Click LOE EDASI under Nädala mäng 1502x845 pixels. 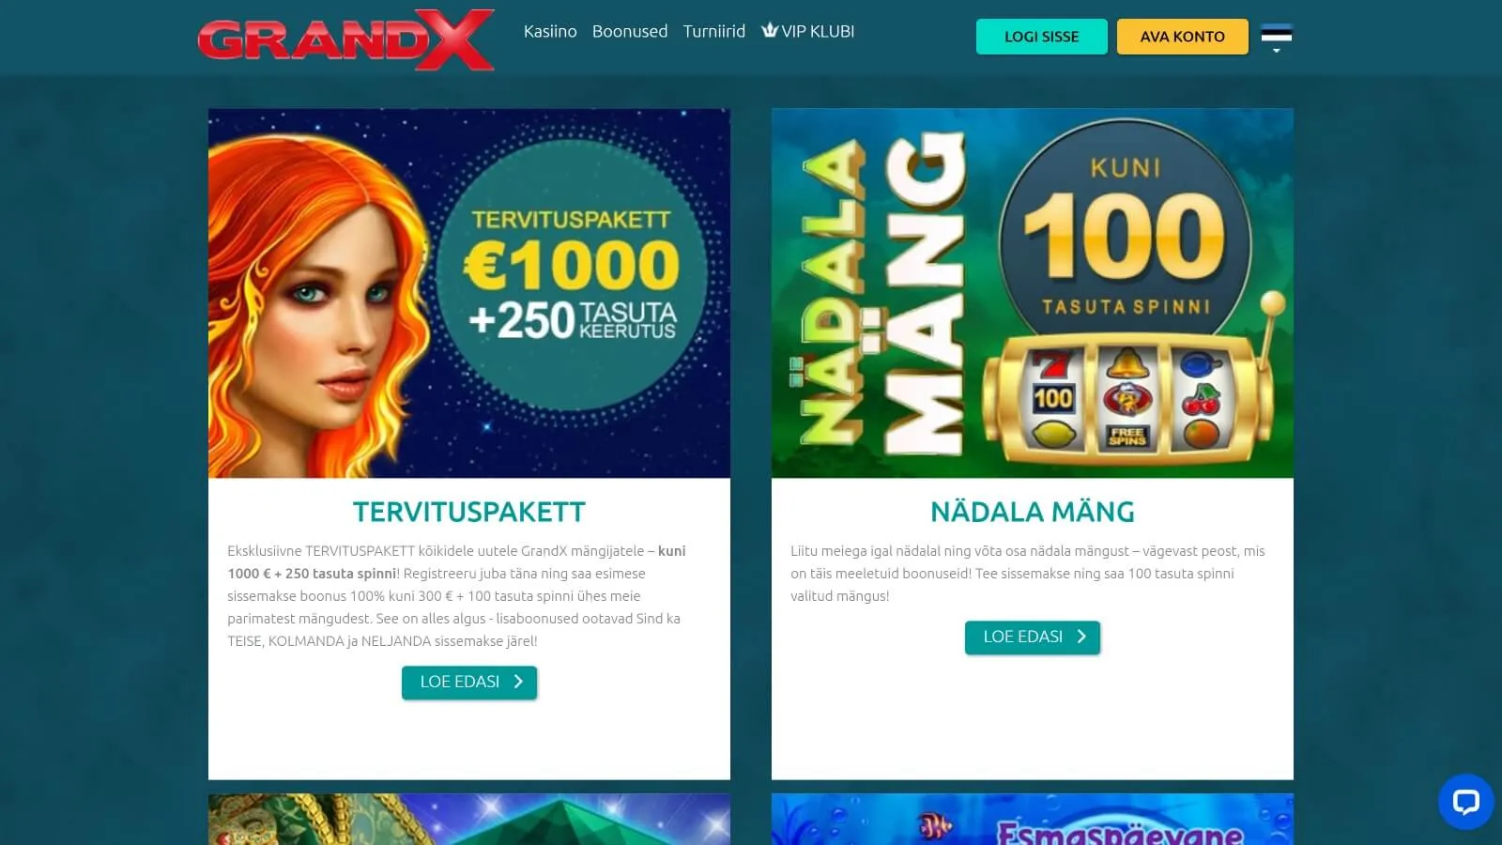(1033, 638)
